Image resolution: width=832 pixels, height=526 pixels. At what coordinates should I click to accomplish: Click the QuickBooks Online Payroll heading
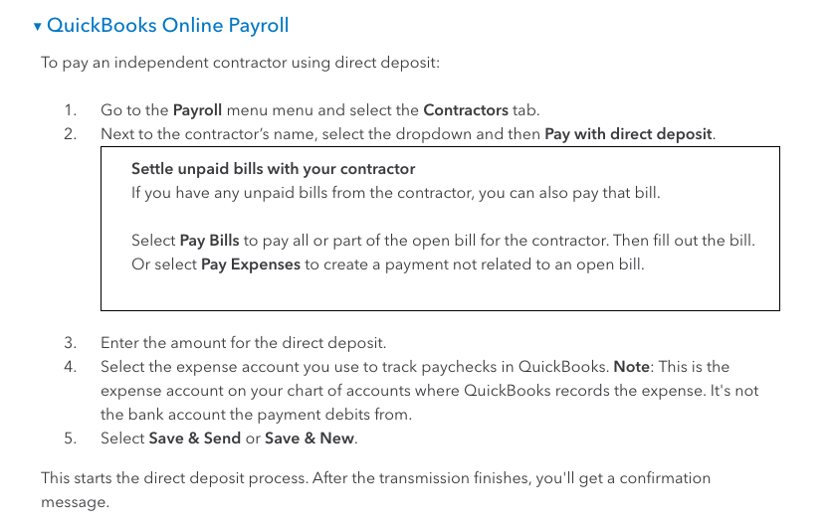167,25
